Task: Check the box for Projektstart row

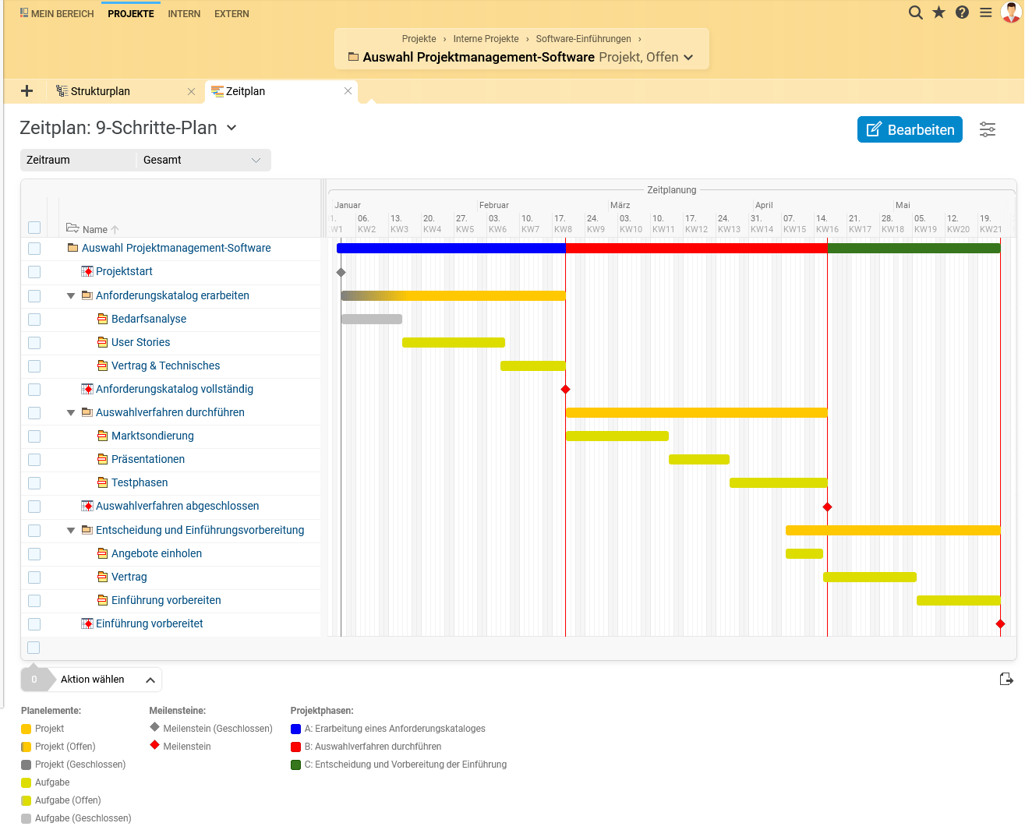Action: point(34,272)
